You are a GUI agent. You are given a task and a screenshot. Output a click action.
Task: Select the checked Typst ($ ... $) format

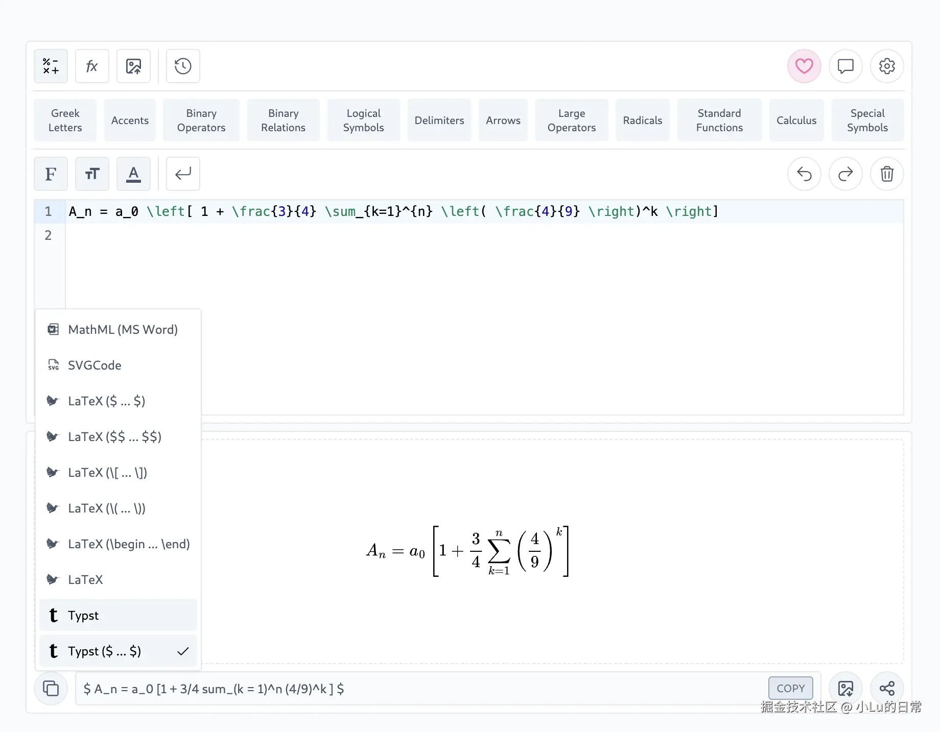click(x=118, y=651)
